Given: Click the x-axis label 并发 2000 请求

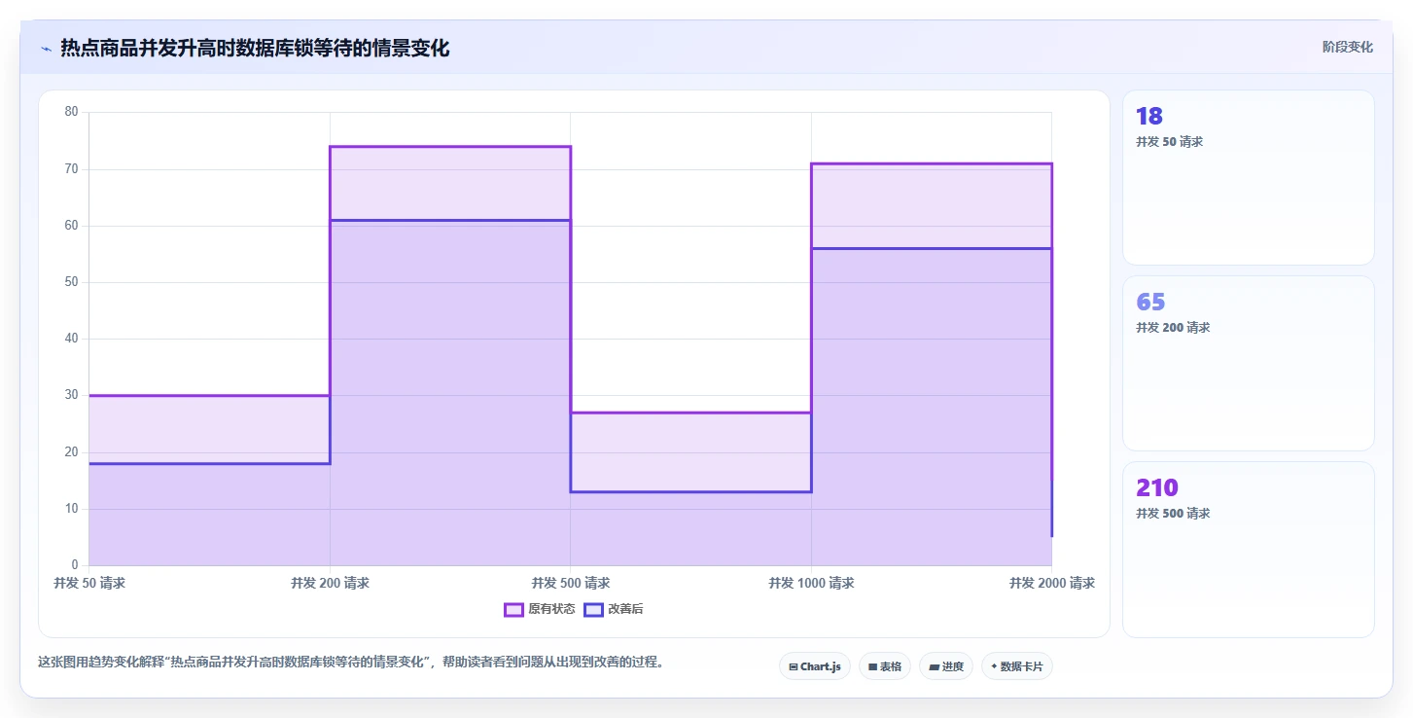Looking at the screenshot, I should (x=1052, y=583).
